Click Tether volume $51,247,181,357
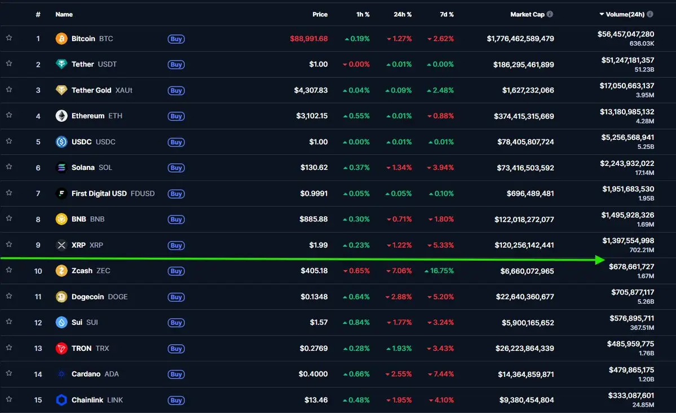This screenshot has height=413, width=676. pos(628,60)
